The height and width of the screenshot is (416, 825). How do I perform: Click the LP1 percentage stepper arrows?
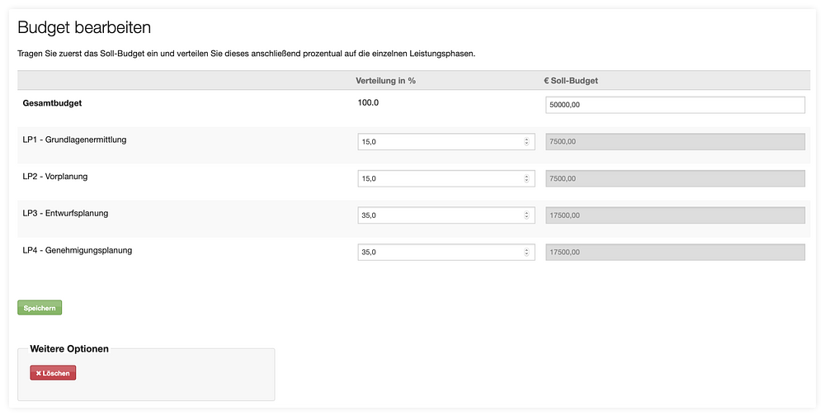[x=526, y=142]
